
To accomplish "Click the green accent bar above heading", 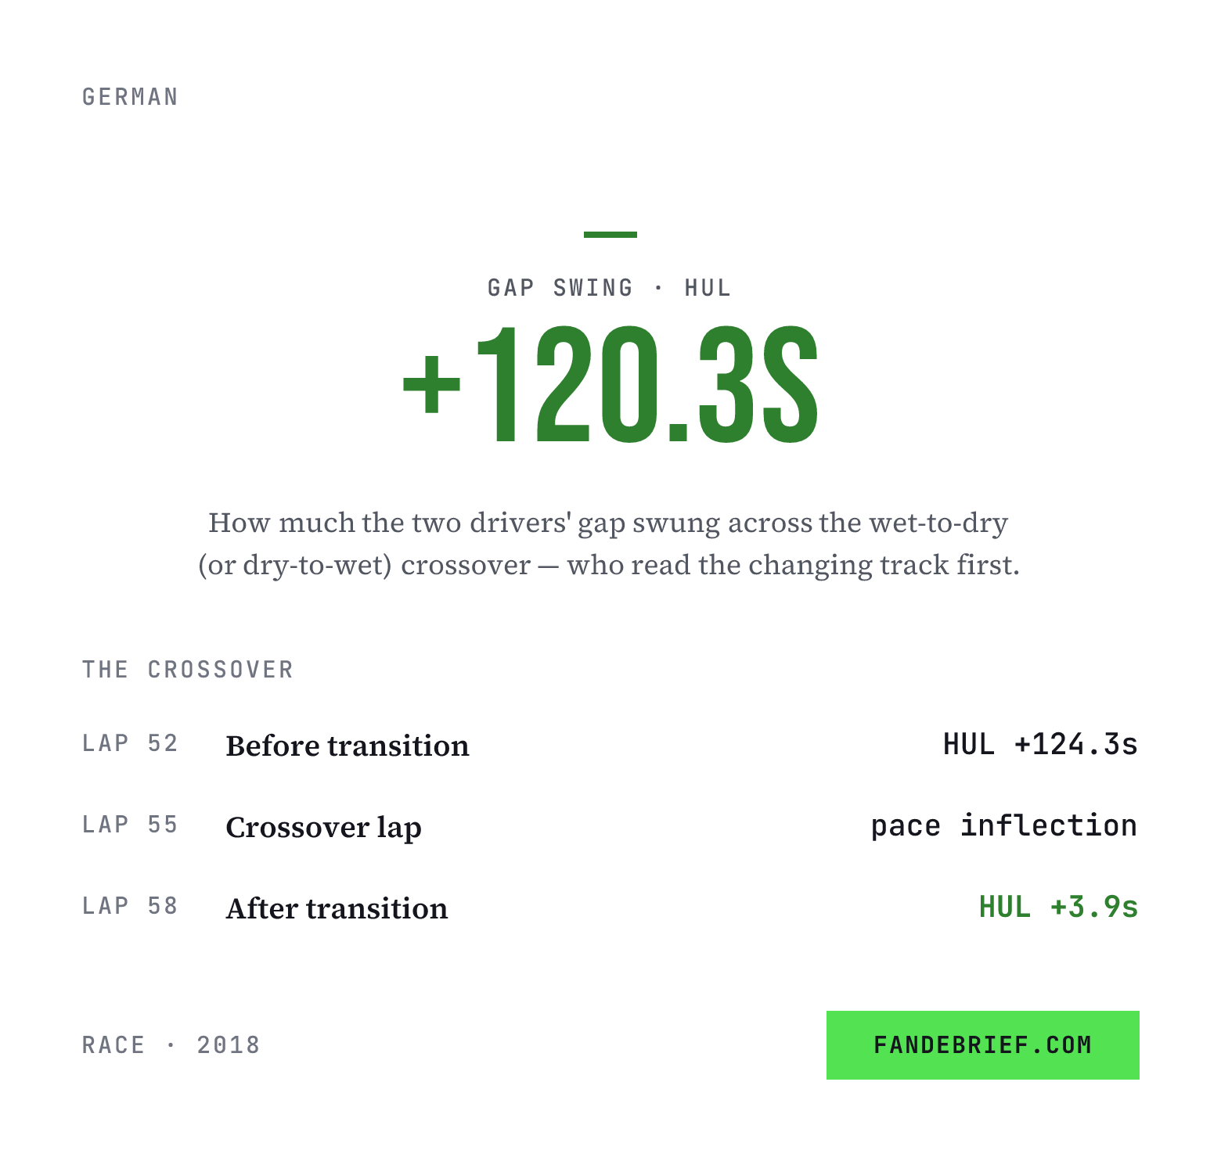I will point(610,234).
